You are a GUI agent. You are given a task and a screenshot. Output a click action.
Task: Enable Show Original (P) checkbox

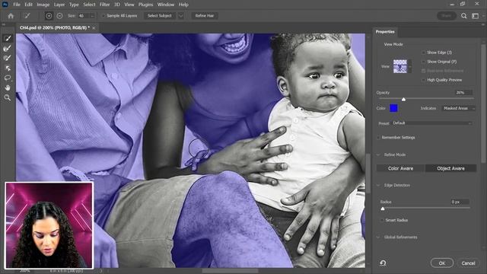click(x=423, y=62)
